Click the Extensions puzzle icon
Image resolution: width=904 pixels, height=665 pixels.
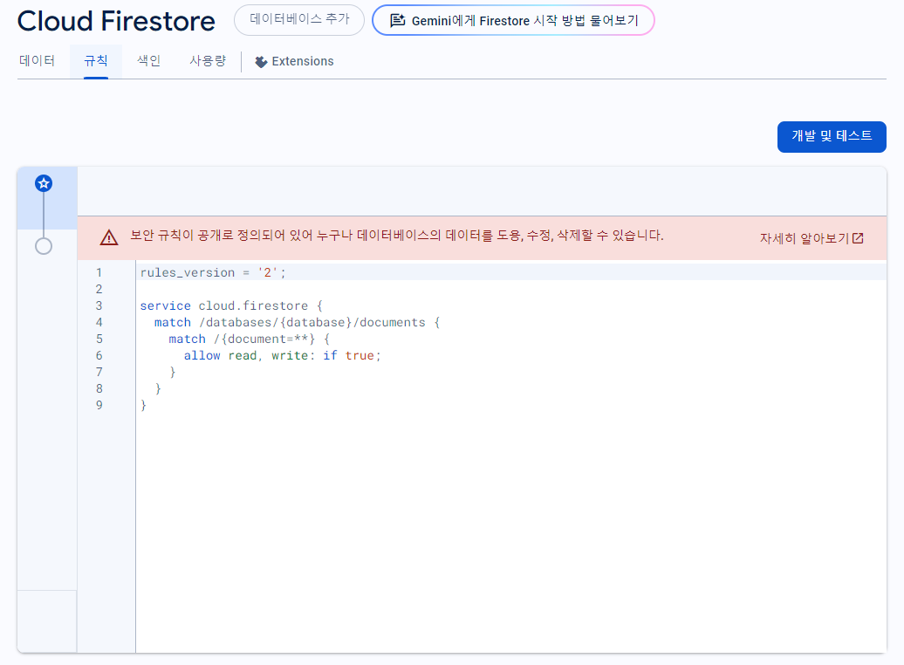pyautogui.click(x=261, y=62)
